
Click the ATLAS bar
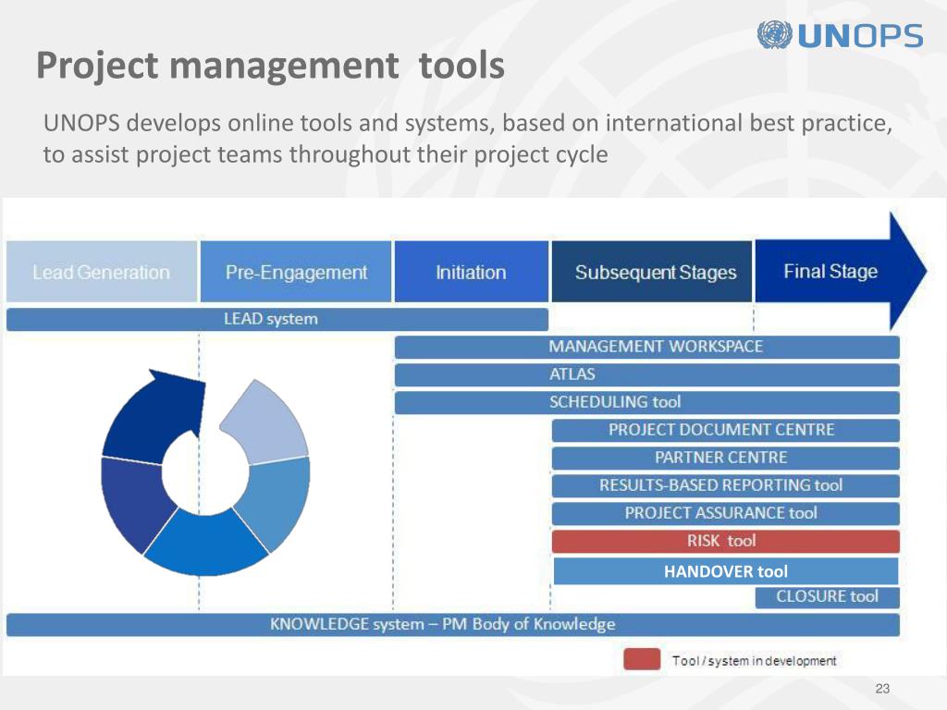click(x=646, y=374)
